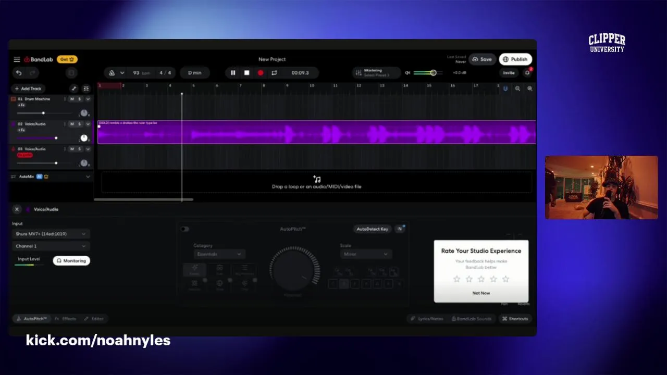Toggle the loop cycle button
667x375 pixels.
[274, 73]
